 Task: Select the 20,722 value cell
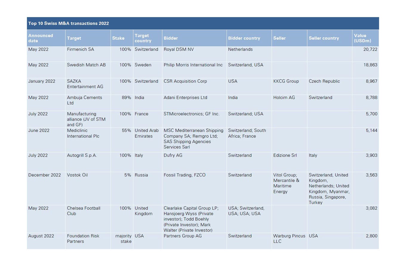coord(370,49)
